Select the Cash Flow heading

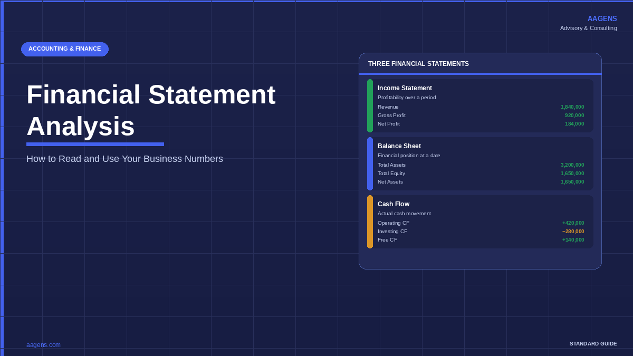pyautogui.click(x=394, y=204)
